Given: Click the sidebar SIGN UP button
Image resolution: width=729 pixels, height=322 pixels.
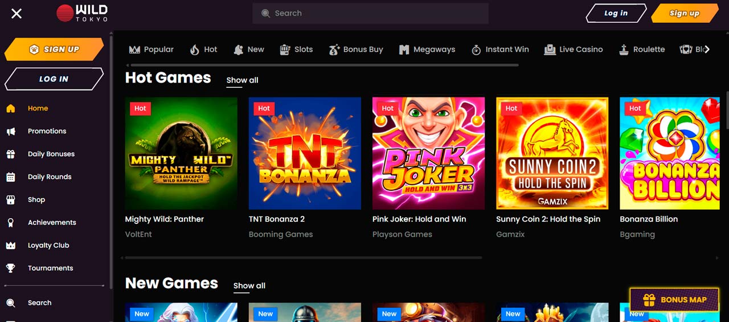Looking at the screenshot, I should (x=54, y=50).
